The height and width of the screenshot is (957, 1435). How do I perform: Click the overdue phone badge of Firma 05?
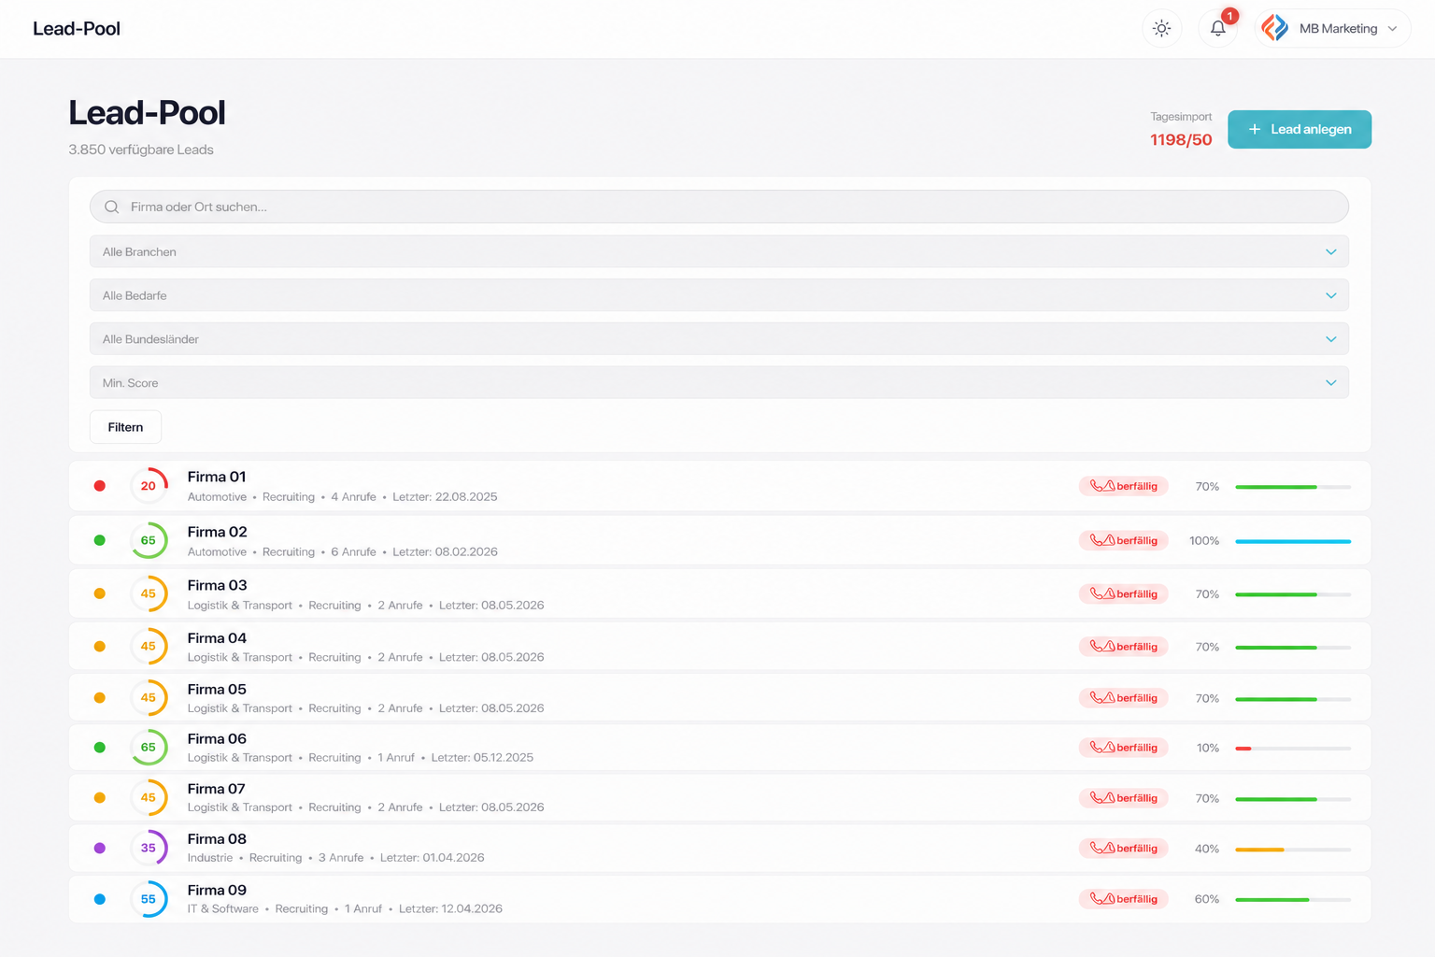[x=1123, y=698]
